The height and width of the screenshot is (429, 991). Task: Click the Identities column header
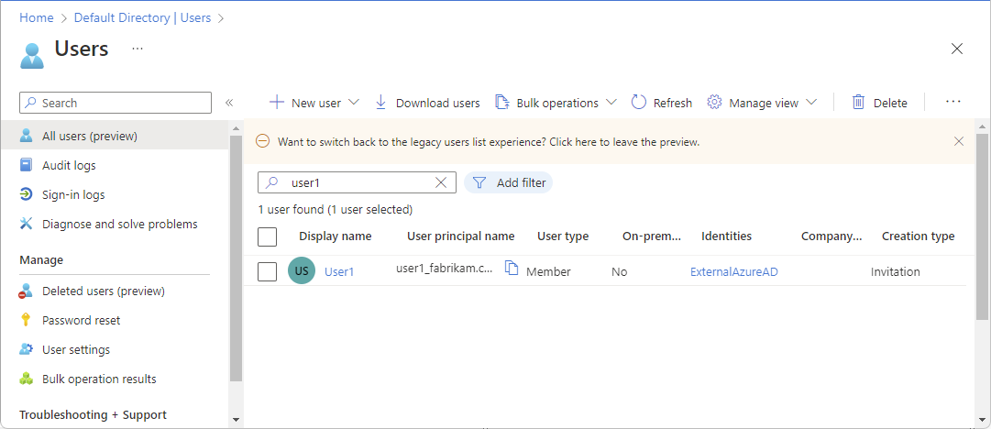tap(726, 236)
